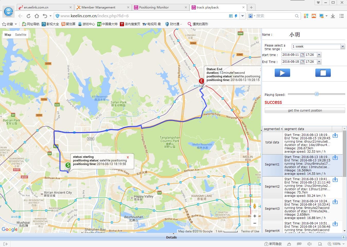Expand address bar history dropdown
347x247 pixels.
tap(242, 16)
